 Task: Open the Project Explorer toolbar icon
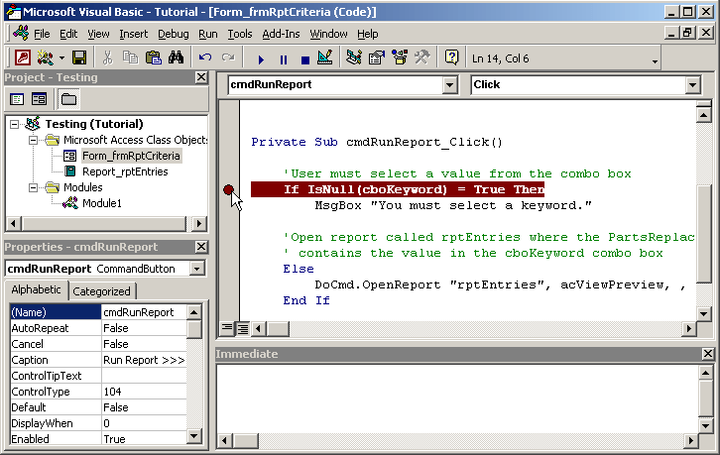click(x=354, y=57)
